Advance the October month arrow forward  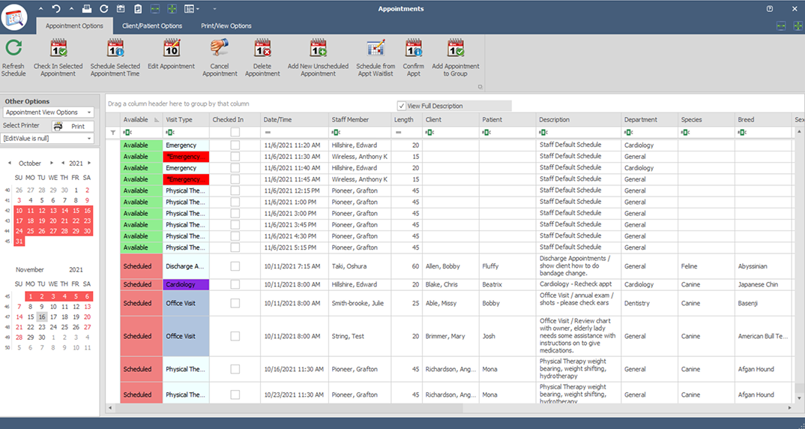coord(51,163)
